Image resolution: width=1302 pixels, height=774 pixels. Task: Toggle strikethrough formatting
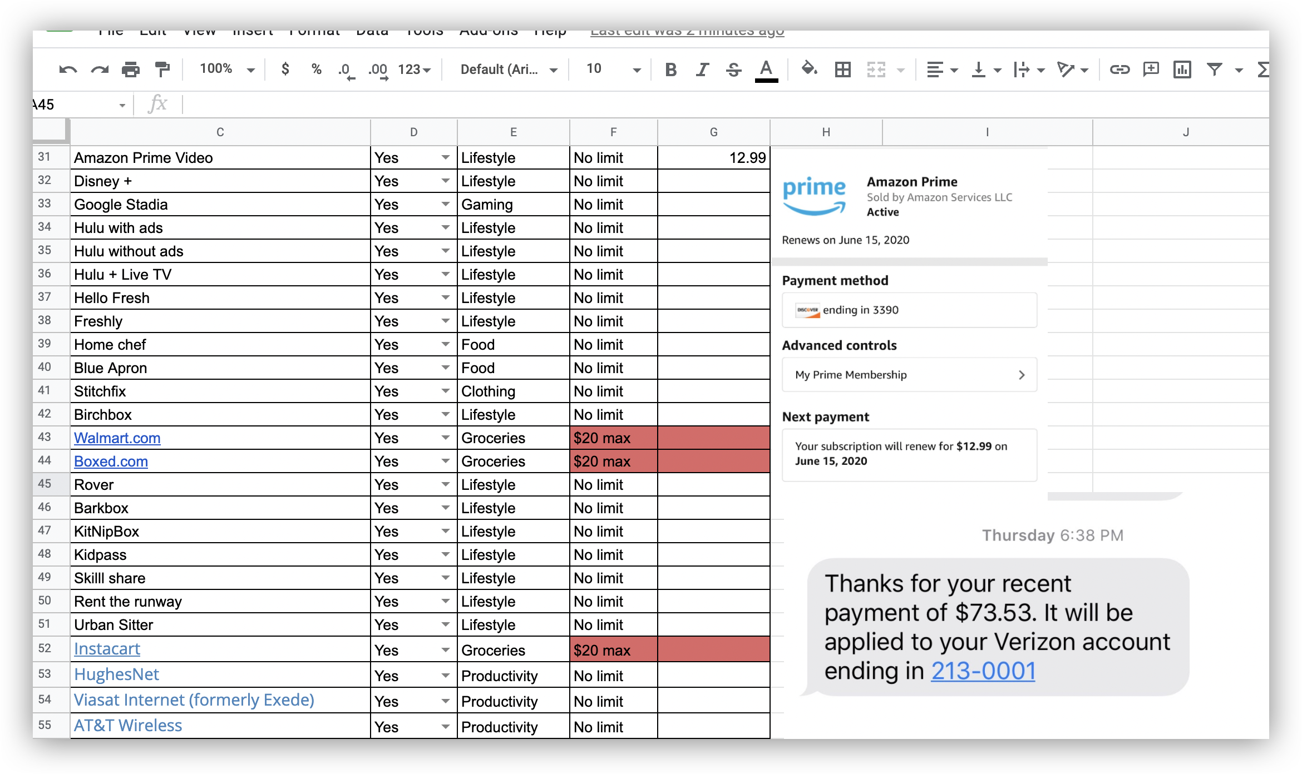click(733, 70)
